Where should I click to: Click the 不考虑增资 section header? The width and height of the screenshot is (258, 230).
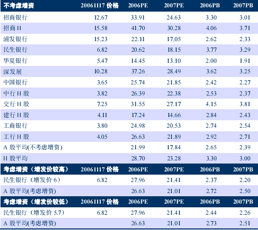tap(18, 6)
